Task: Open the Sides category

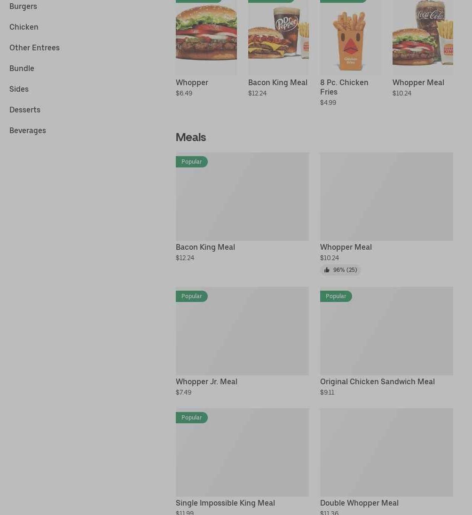Action: 19,89
